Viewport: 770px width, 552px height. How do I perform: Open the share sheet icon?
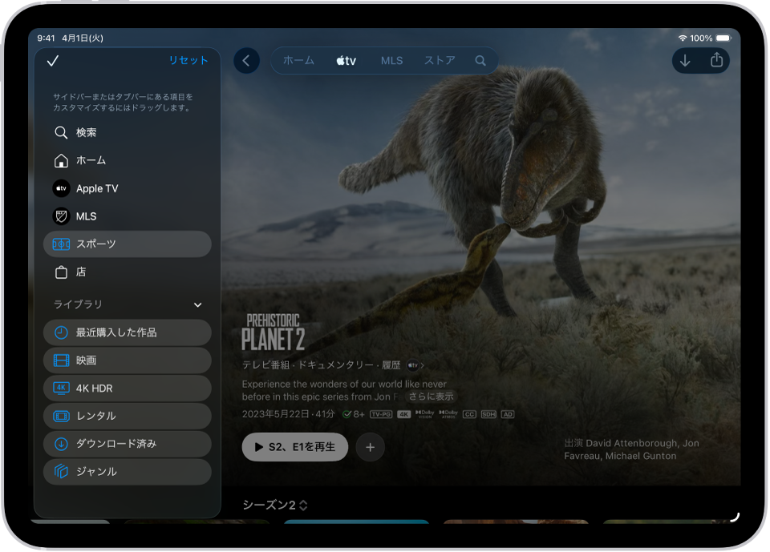[x=715, y=60]
